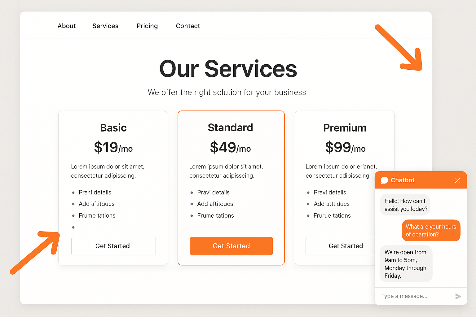Viewport: 476px width, 317px height.
Task: Open the About page
Action: pos(67,26)
